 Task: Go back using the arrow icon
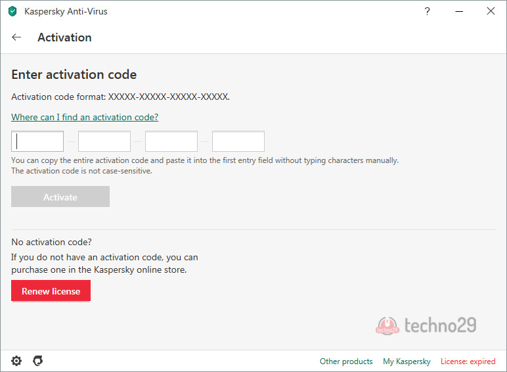16,37
